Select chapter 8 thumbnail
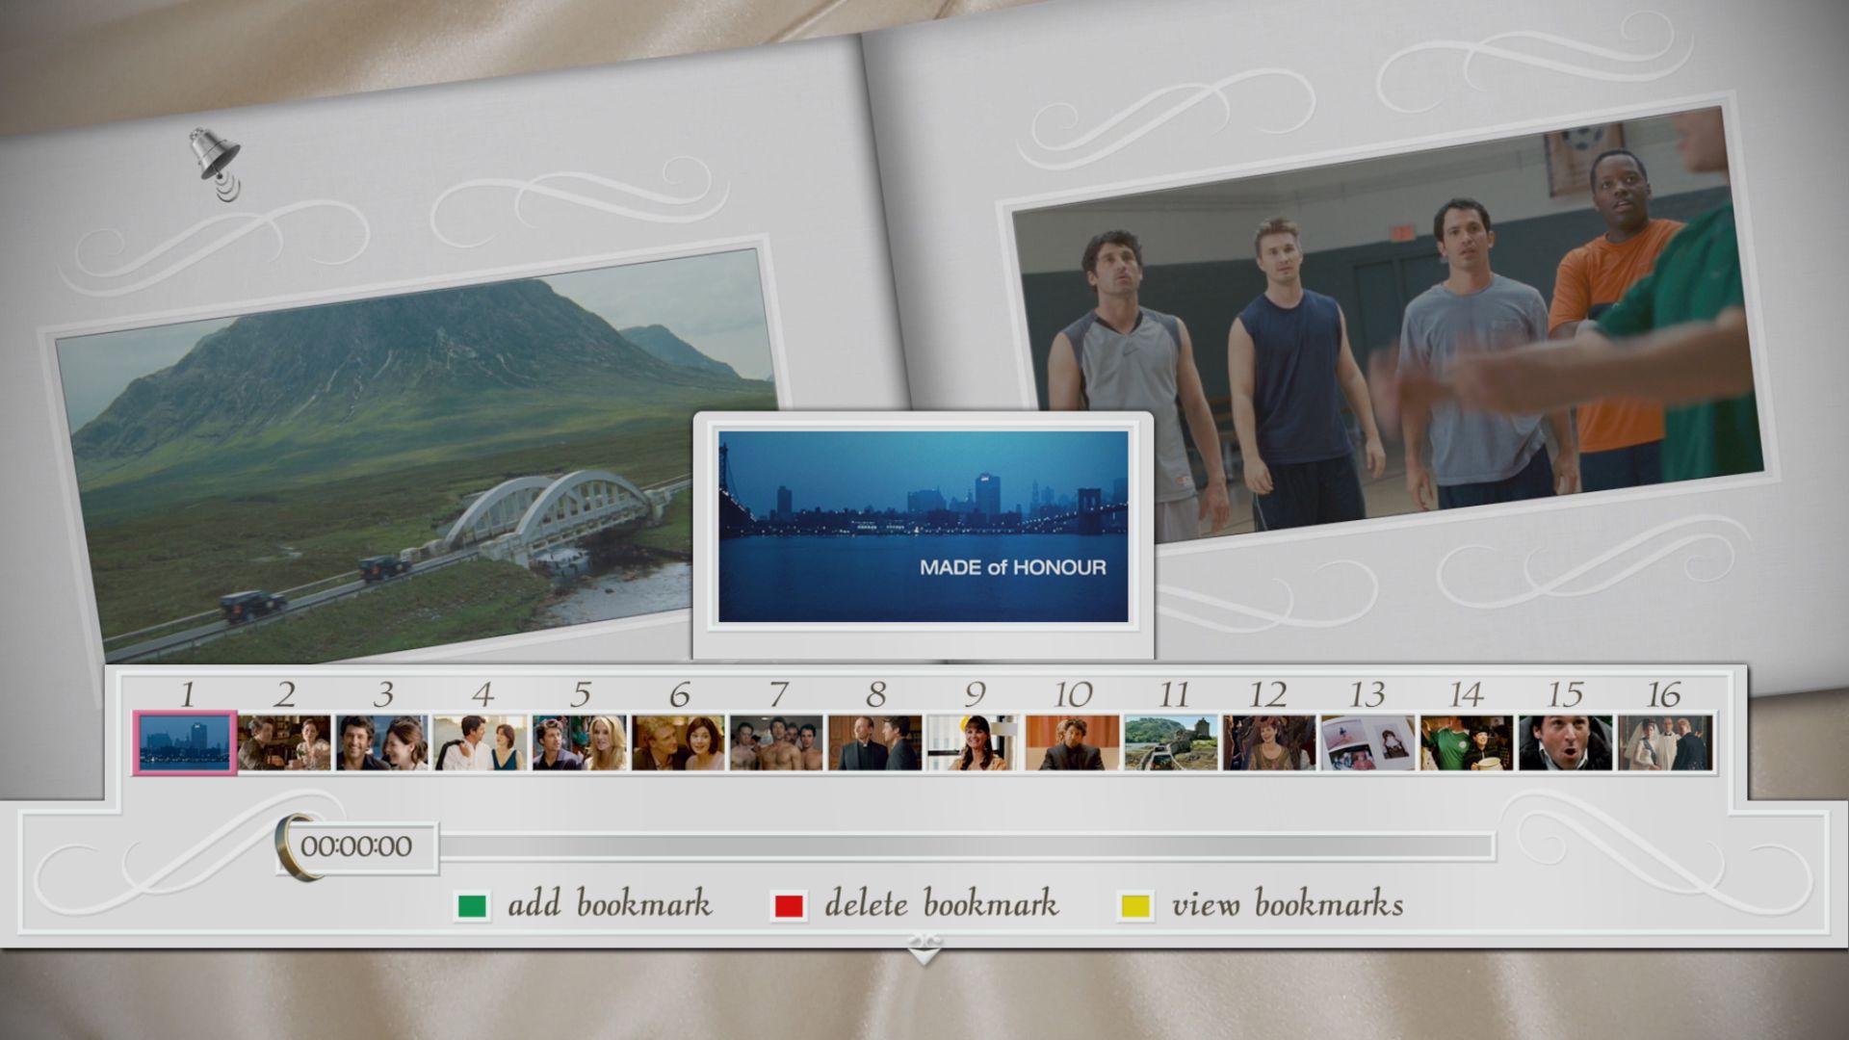 [875, 742]
